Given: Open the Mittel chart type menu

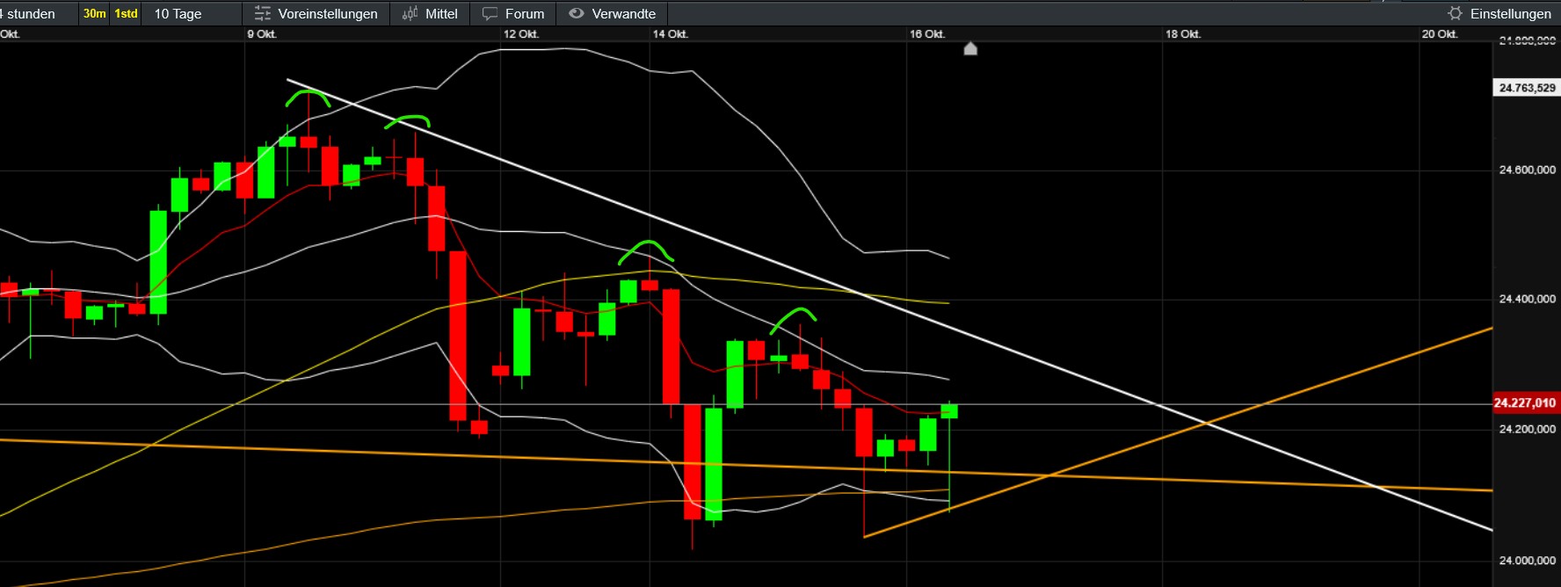Looking at the screenshot, I should click(x=430, y=13).
